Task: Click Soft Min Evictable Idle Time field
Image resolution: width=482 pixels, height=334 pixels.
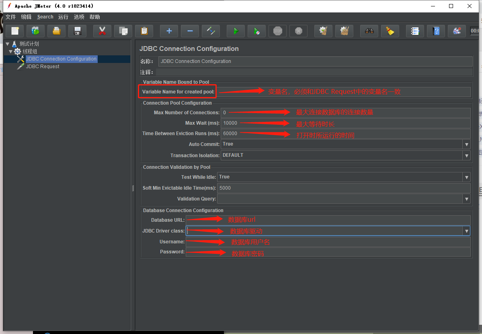Action: [344, 188]
